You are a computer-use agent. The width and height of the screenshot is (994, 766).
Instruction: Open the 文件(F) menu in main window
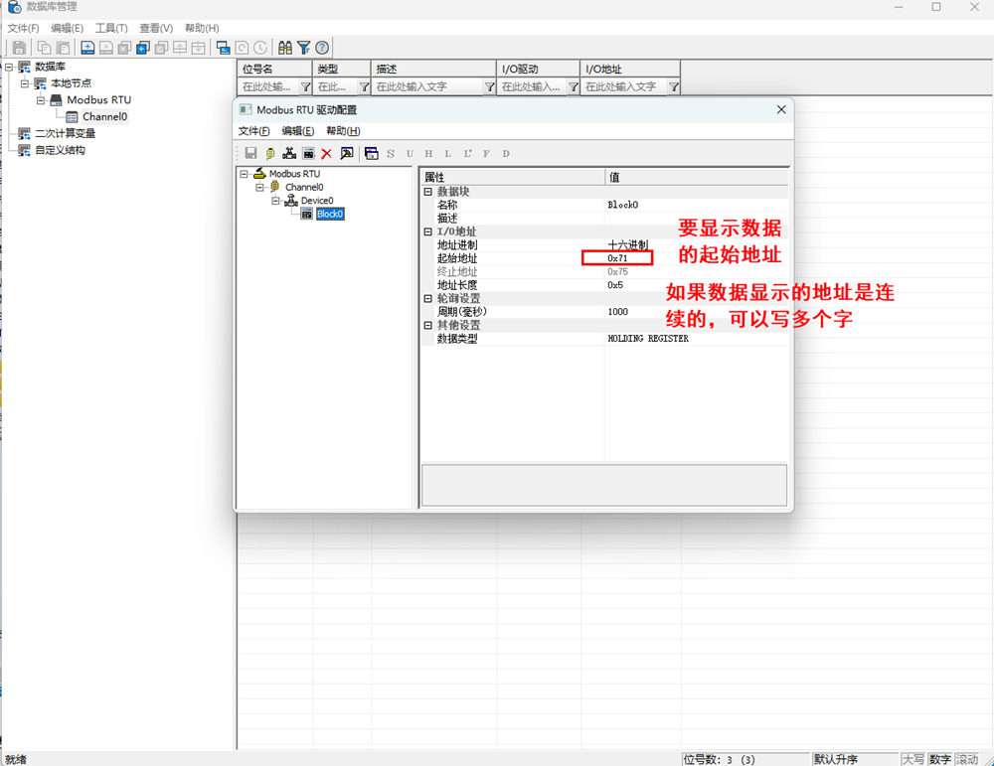23,28
